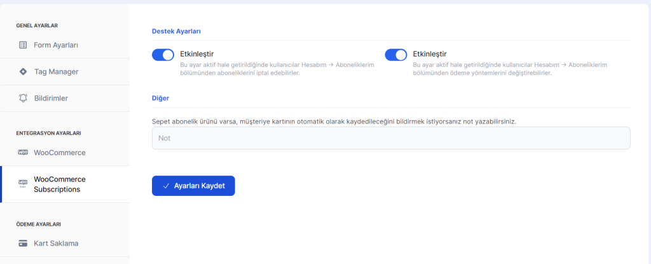The width and height of the screenshot is (651, 264).
Task: Focus the Not text input field
Action: [390, 138]
